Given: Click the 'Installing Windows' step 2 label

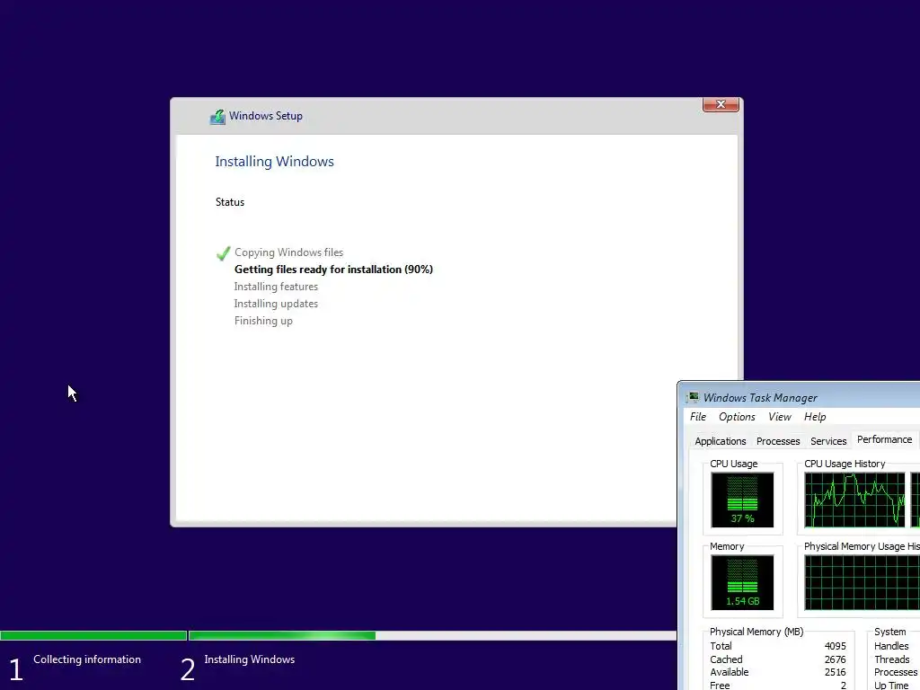Looking at the screenshot, I should coord(250,659).
